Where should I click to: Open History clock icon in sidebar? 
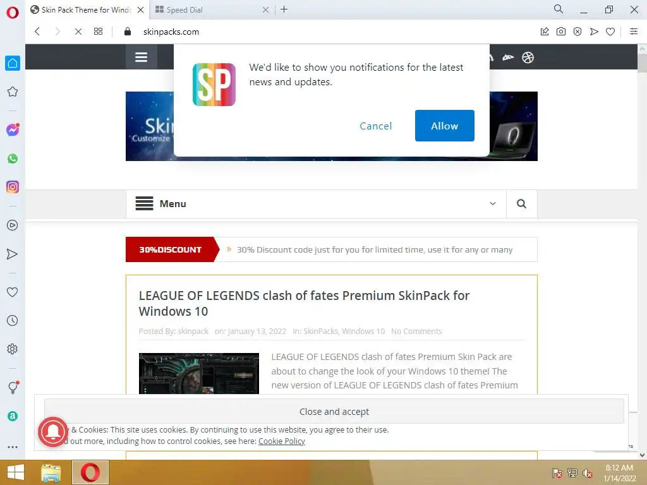pyautogui.click(x=13, y=320)
